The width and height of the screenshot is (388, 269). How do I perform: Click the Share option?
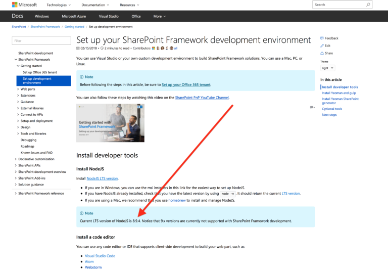click(327, 53)
